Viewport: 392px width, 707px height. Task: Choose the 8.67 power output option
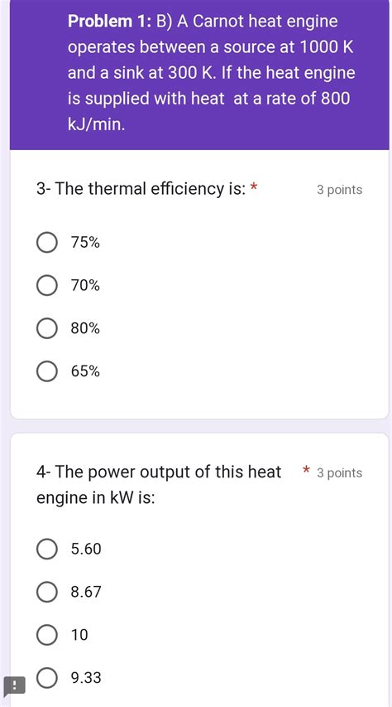tap(46, 592)
